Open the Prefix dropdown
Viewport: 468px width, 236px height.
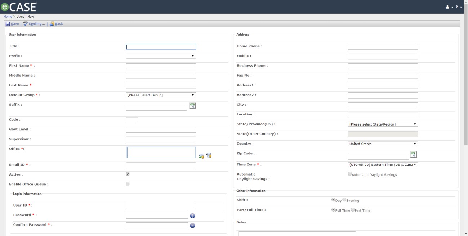click(161, 56)
